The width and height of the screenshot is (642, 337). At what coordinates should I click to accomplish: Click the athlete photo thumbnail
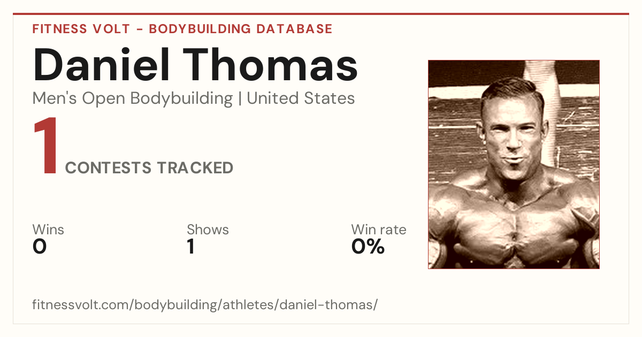514,164
